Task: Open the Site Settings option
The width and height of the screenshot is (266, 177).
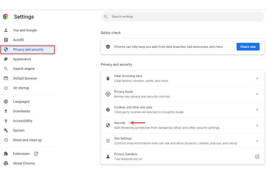Action: point(182,141)
